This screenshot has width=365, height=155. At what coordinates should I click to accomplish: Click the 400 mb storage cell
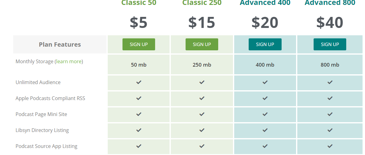265,65
